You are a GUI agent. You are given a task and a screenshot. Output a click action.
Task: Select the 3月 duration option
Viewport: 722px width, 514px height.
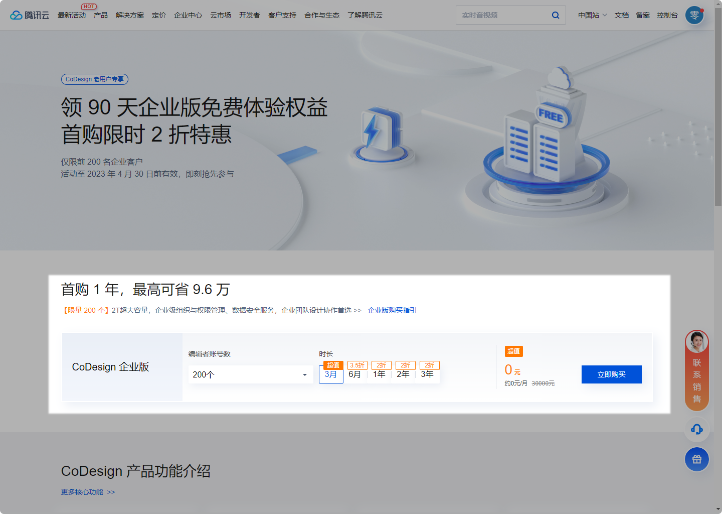click(x=331, y=374)
